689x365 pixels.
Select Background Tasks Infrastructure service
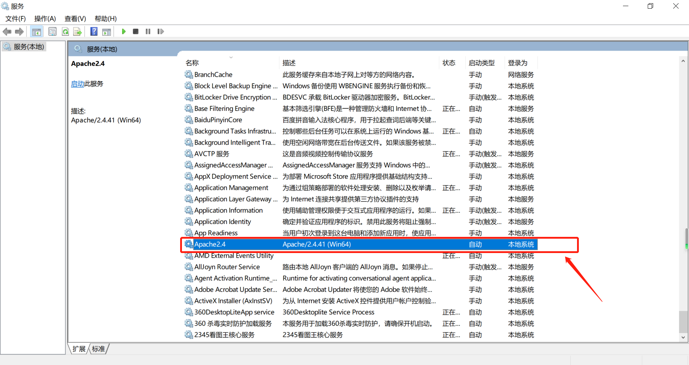tap(360, 131)
